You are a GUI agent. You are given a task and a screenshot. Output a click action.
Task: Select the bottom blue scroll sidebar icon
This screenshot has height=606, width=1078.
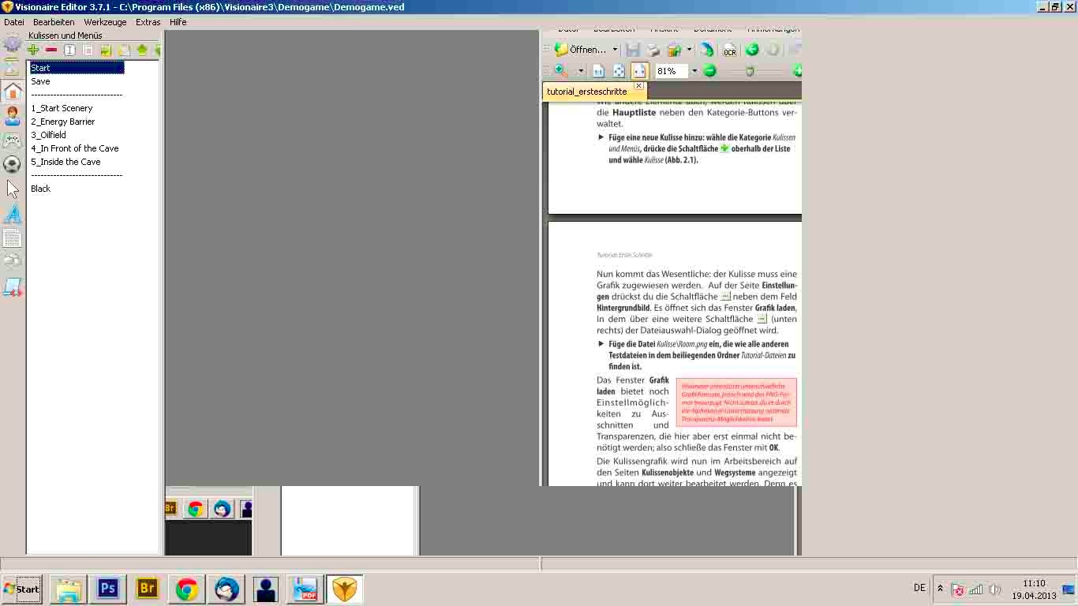[12, 287]
